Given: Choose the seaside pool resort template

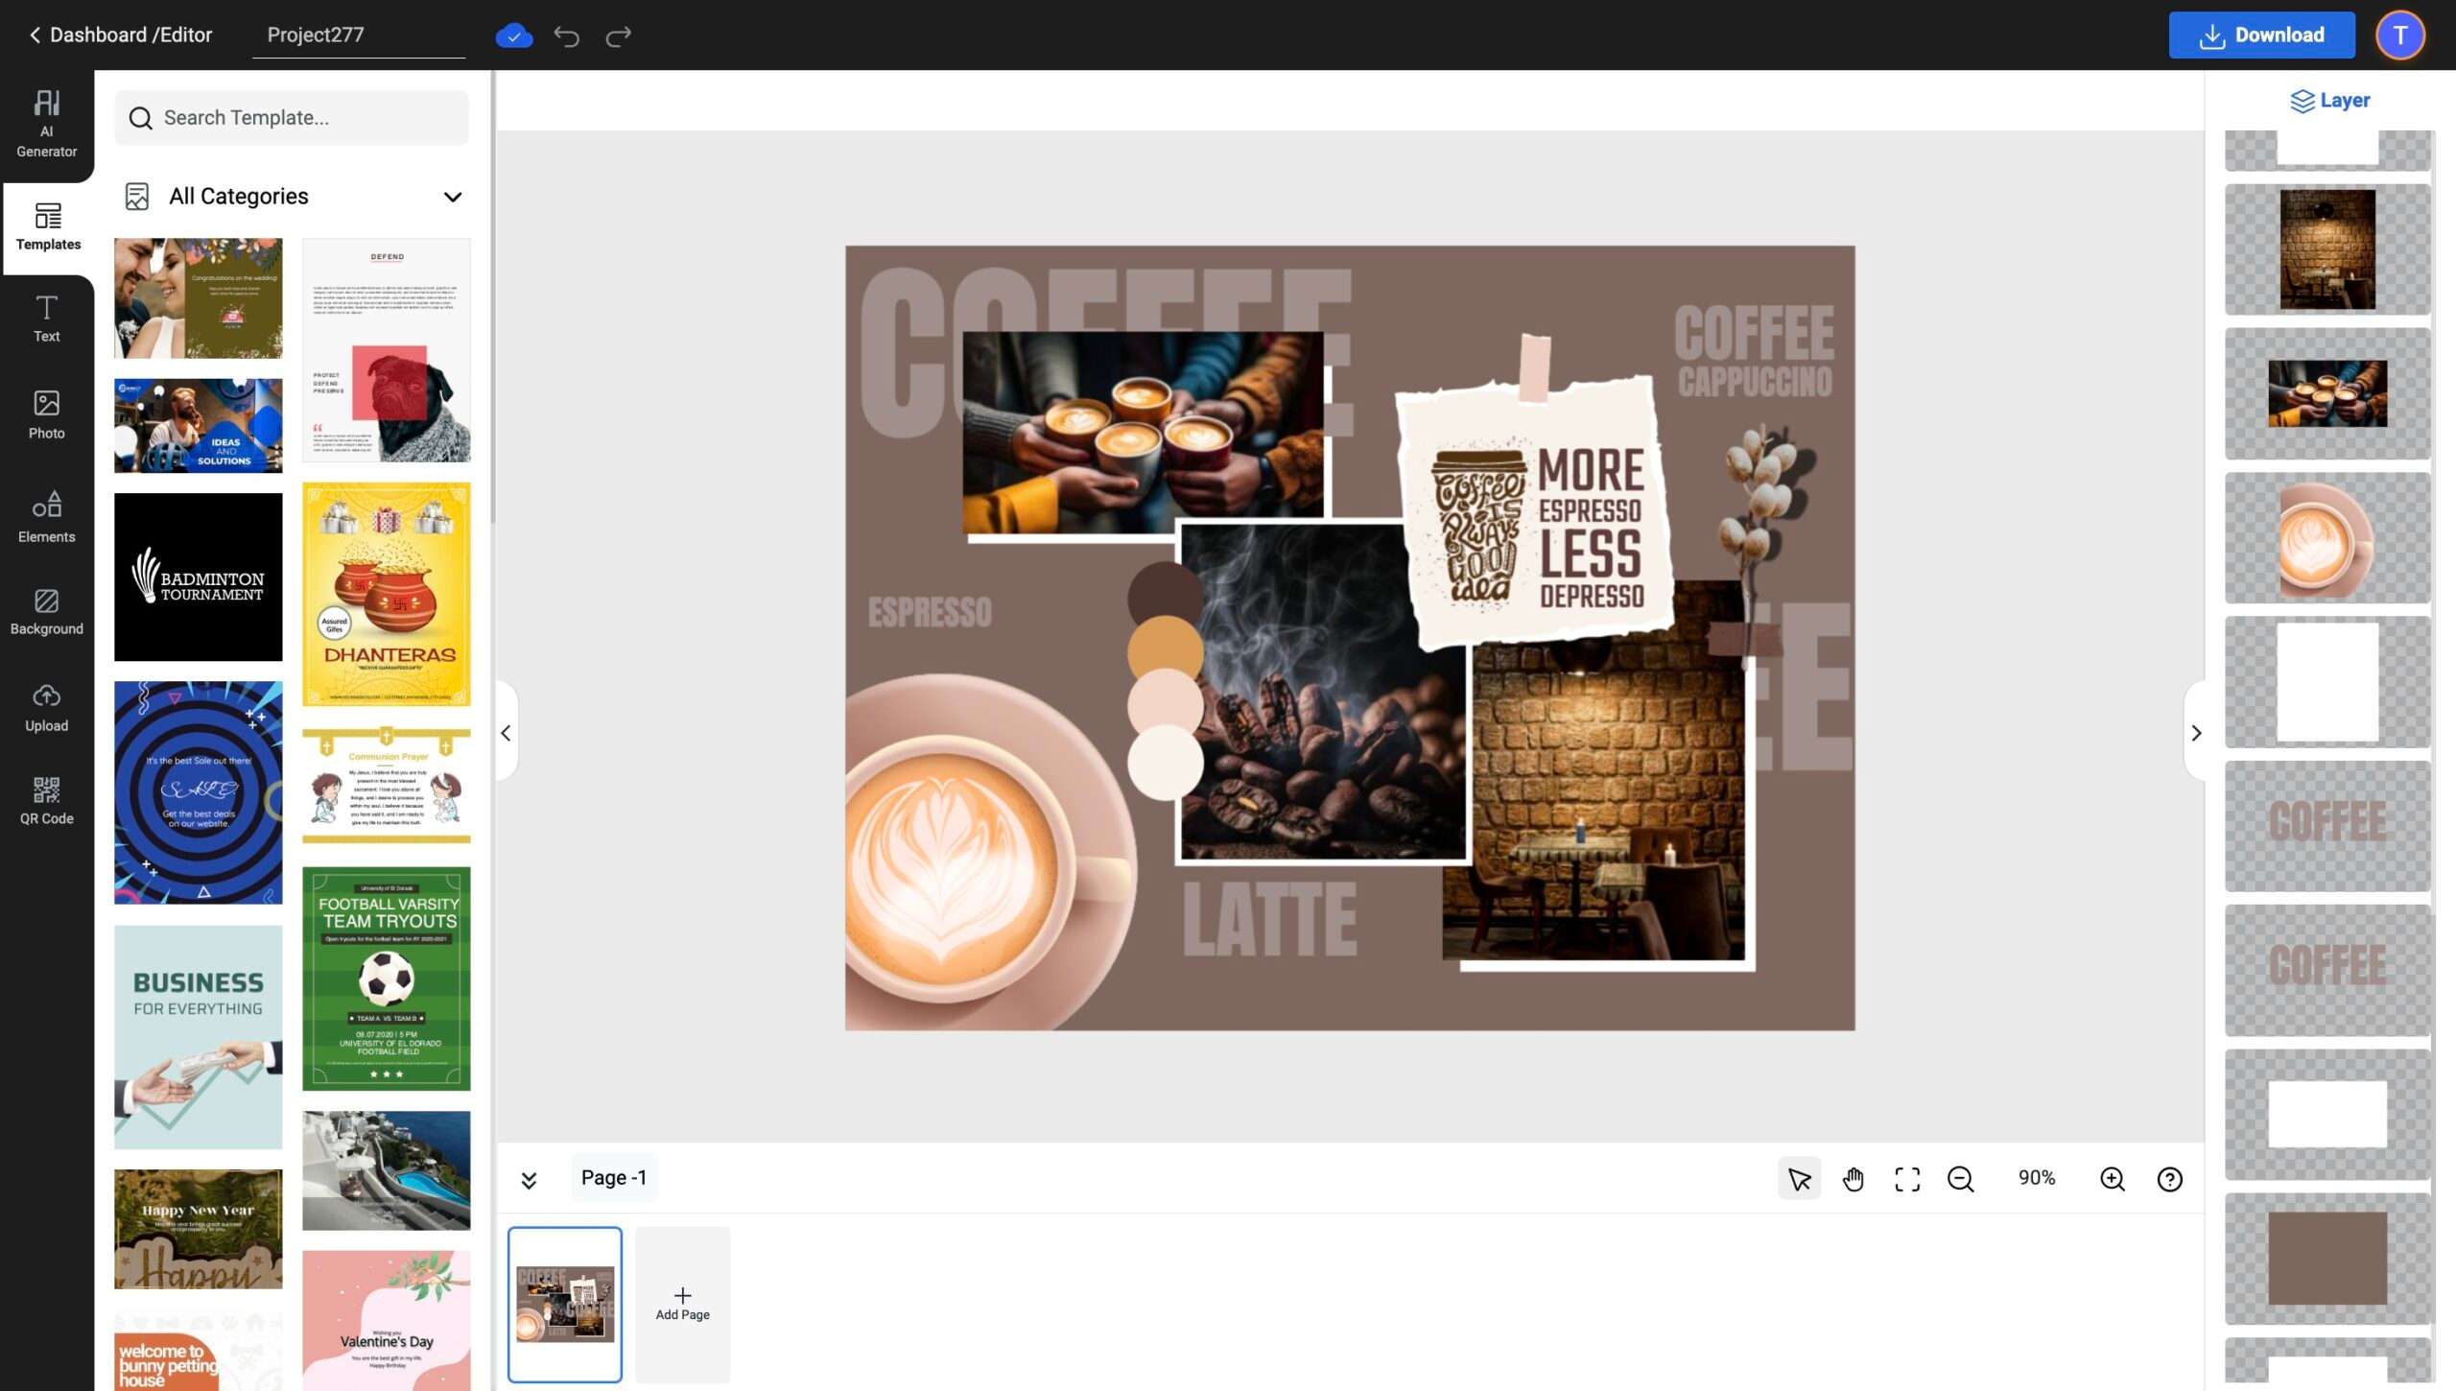Looking at the screenshot, I should pyautogui.click(x=387, y=1170).
